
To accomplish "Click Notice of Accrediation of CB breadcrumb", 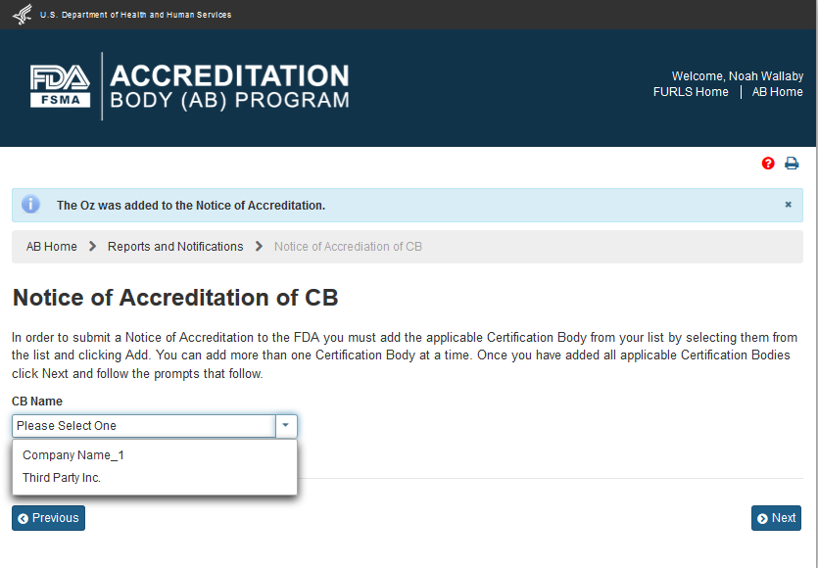I will point(348,247).
